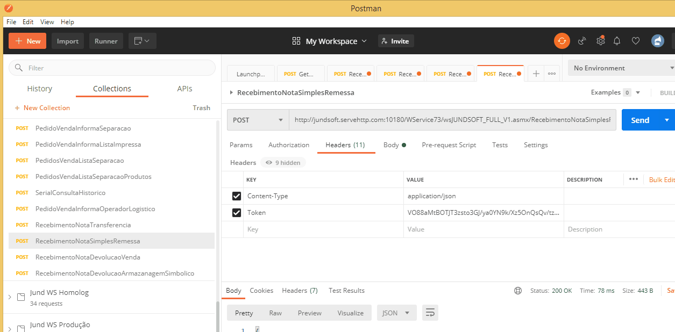Click the sync status icon
675x332 pixels.
click(x=562, y=41)
